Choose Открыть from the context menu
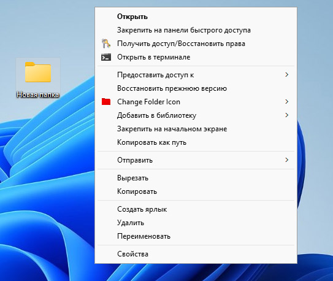This screenshot has width=333, height=281. click(196, 17)
